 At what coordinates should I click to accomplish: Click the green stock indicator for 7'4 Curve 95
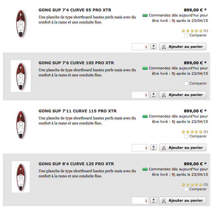145,16
